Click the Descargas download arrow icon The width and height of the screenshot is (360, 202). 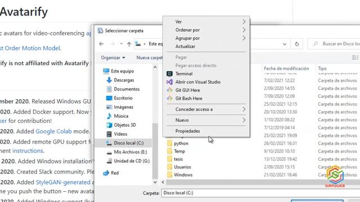109,80
